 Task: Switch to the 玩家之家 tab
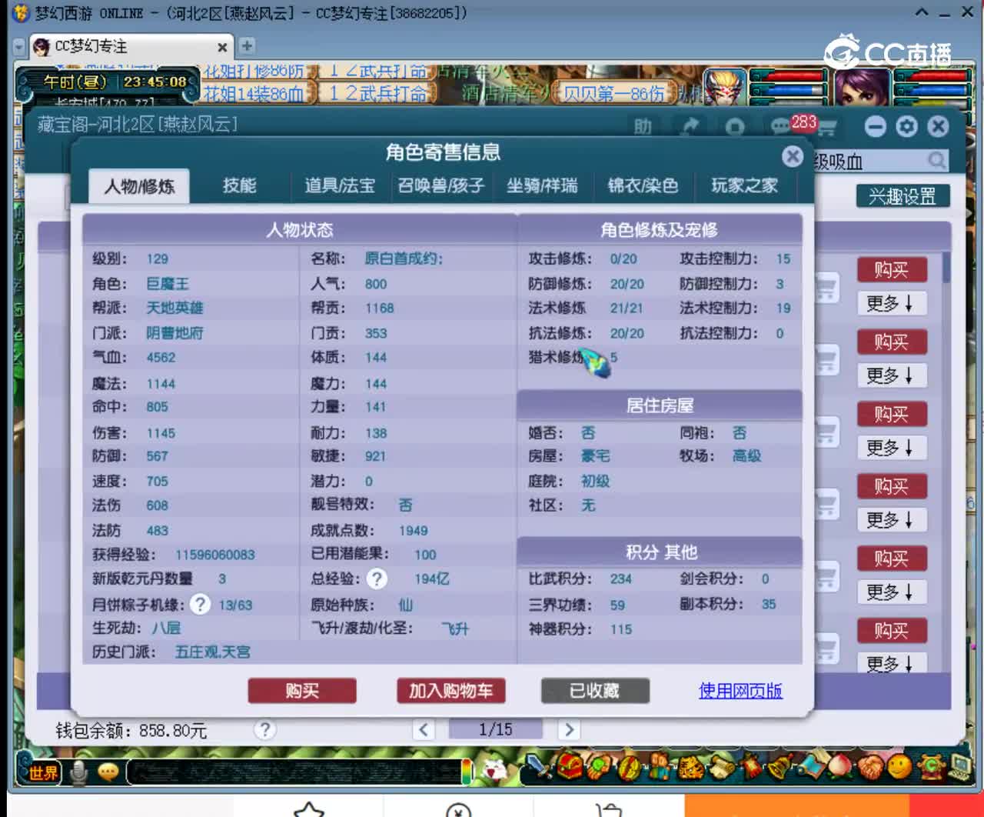[x=743, y=185]
